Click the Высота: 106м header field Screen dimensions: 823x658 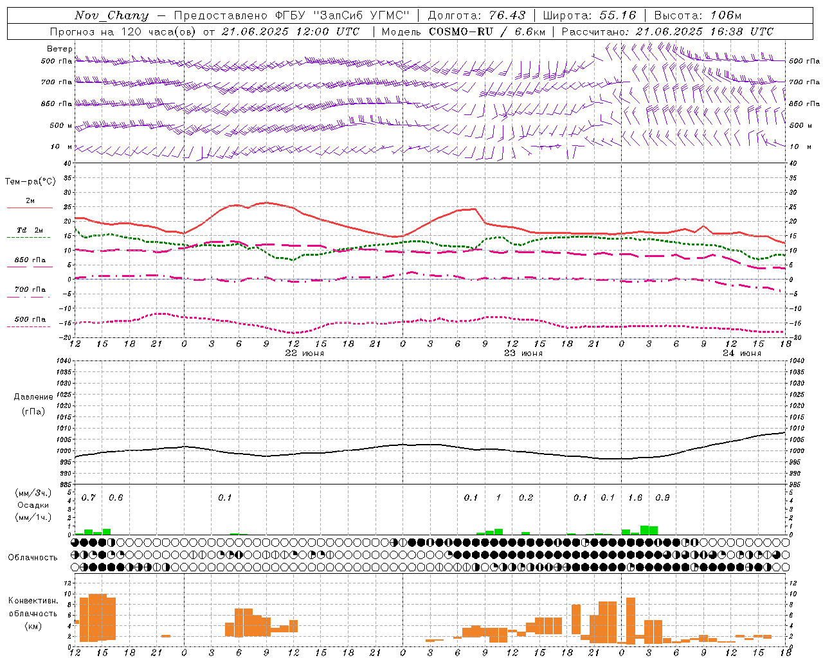pyautogui.click(x=698, y=15)
